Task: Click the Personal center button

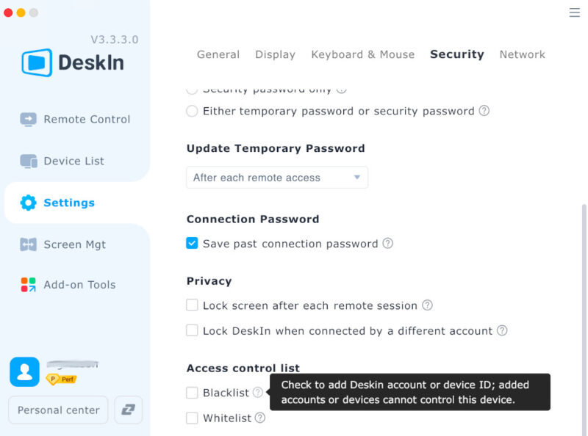Action: pyautogui.click(x=57, y=410)
